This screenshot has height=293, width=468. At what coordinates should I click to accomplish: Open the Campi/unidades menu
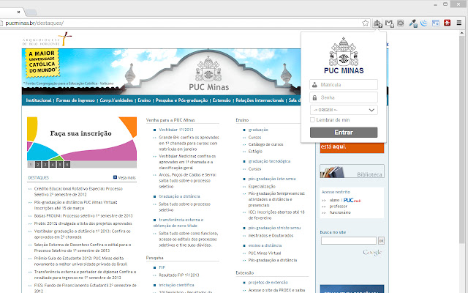point(116,100)
